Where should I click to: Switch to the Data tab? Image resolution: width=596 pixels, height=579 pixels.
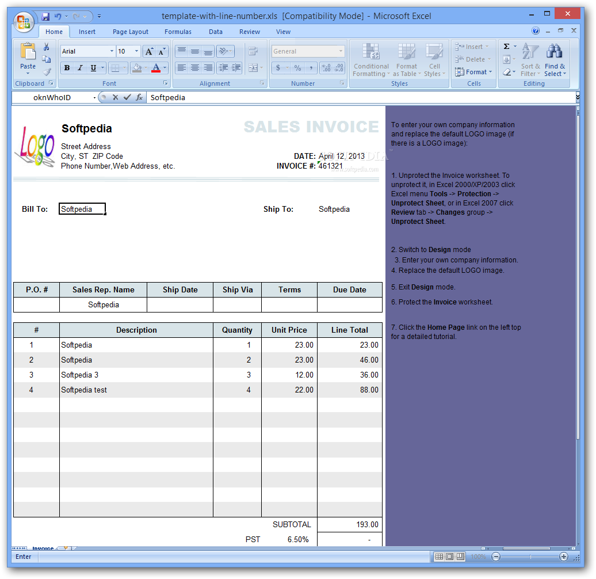(x=216, y=32)
